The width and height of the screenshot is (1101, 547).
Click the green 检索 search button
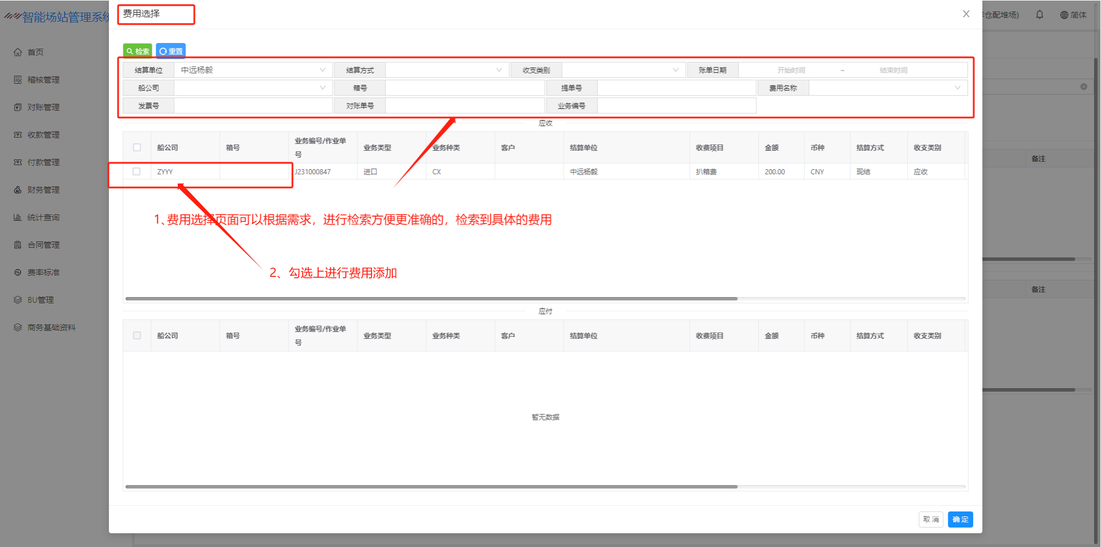(138, 51)
